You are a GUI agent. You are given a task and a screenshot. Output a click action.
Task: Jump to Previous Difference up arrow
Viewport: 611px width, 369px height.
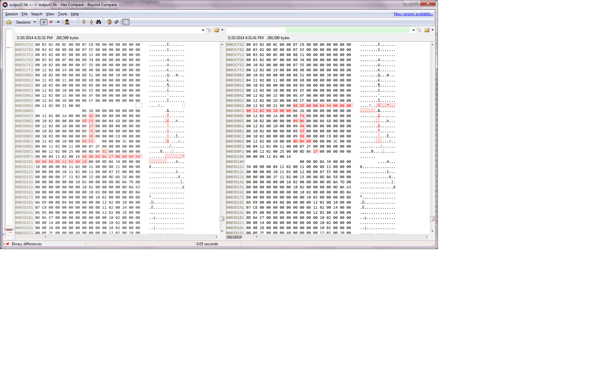click(x=92, y=22)
